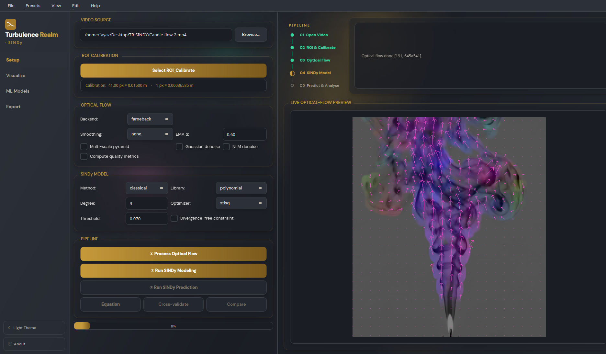Click the Browse... button
The image size is (606, 354).
(251, 35)
